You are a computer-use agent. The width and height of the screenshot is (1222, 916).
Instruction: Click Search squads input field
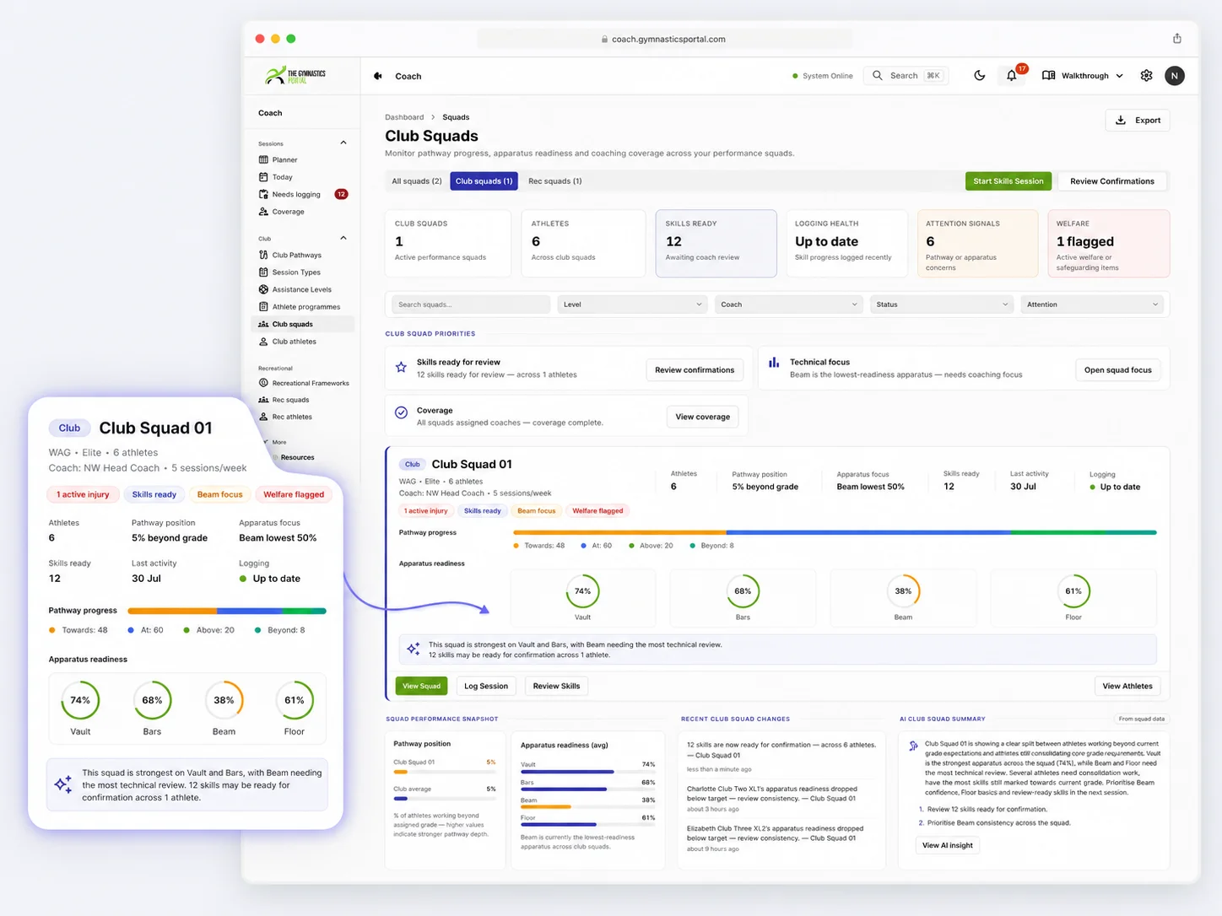click(471, 304)
